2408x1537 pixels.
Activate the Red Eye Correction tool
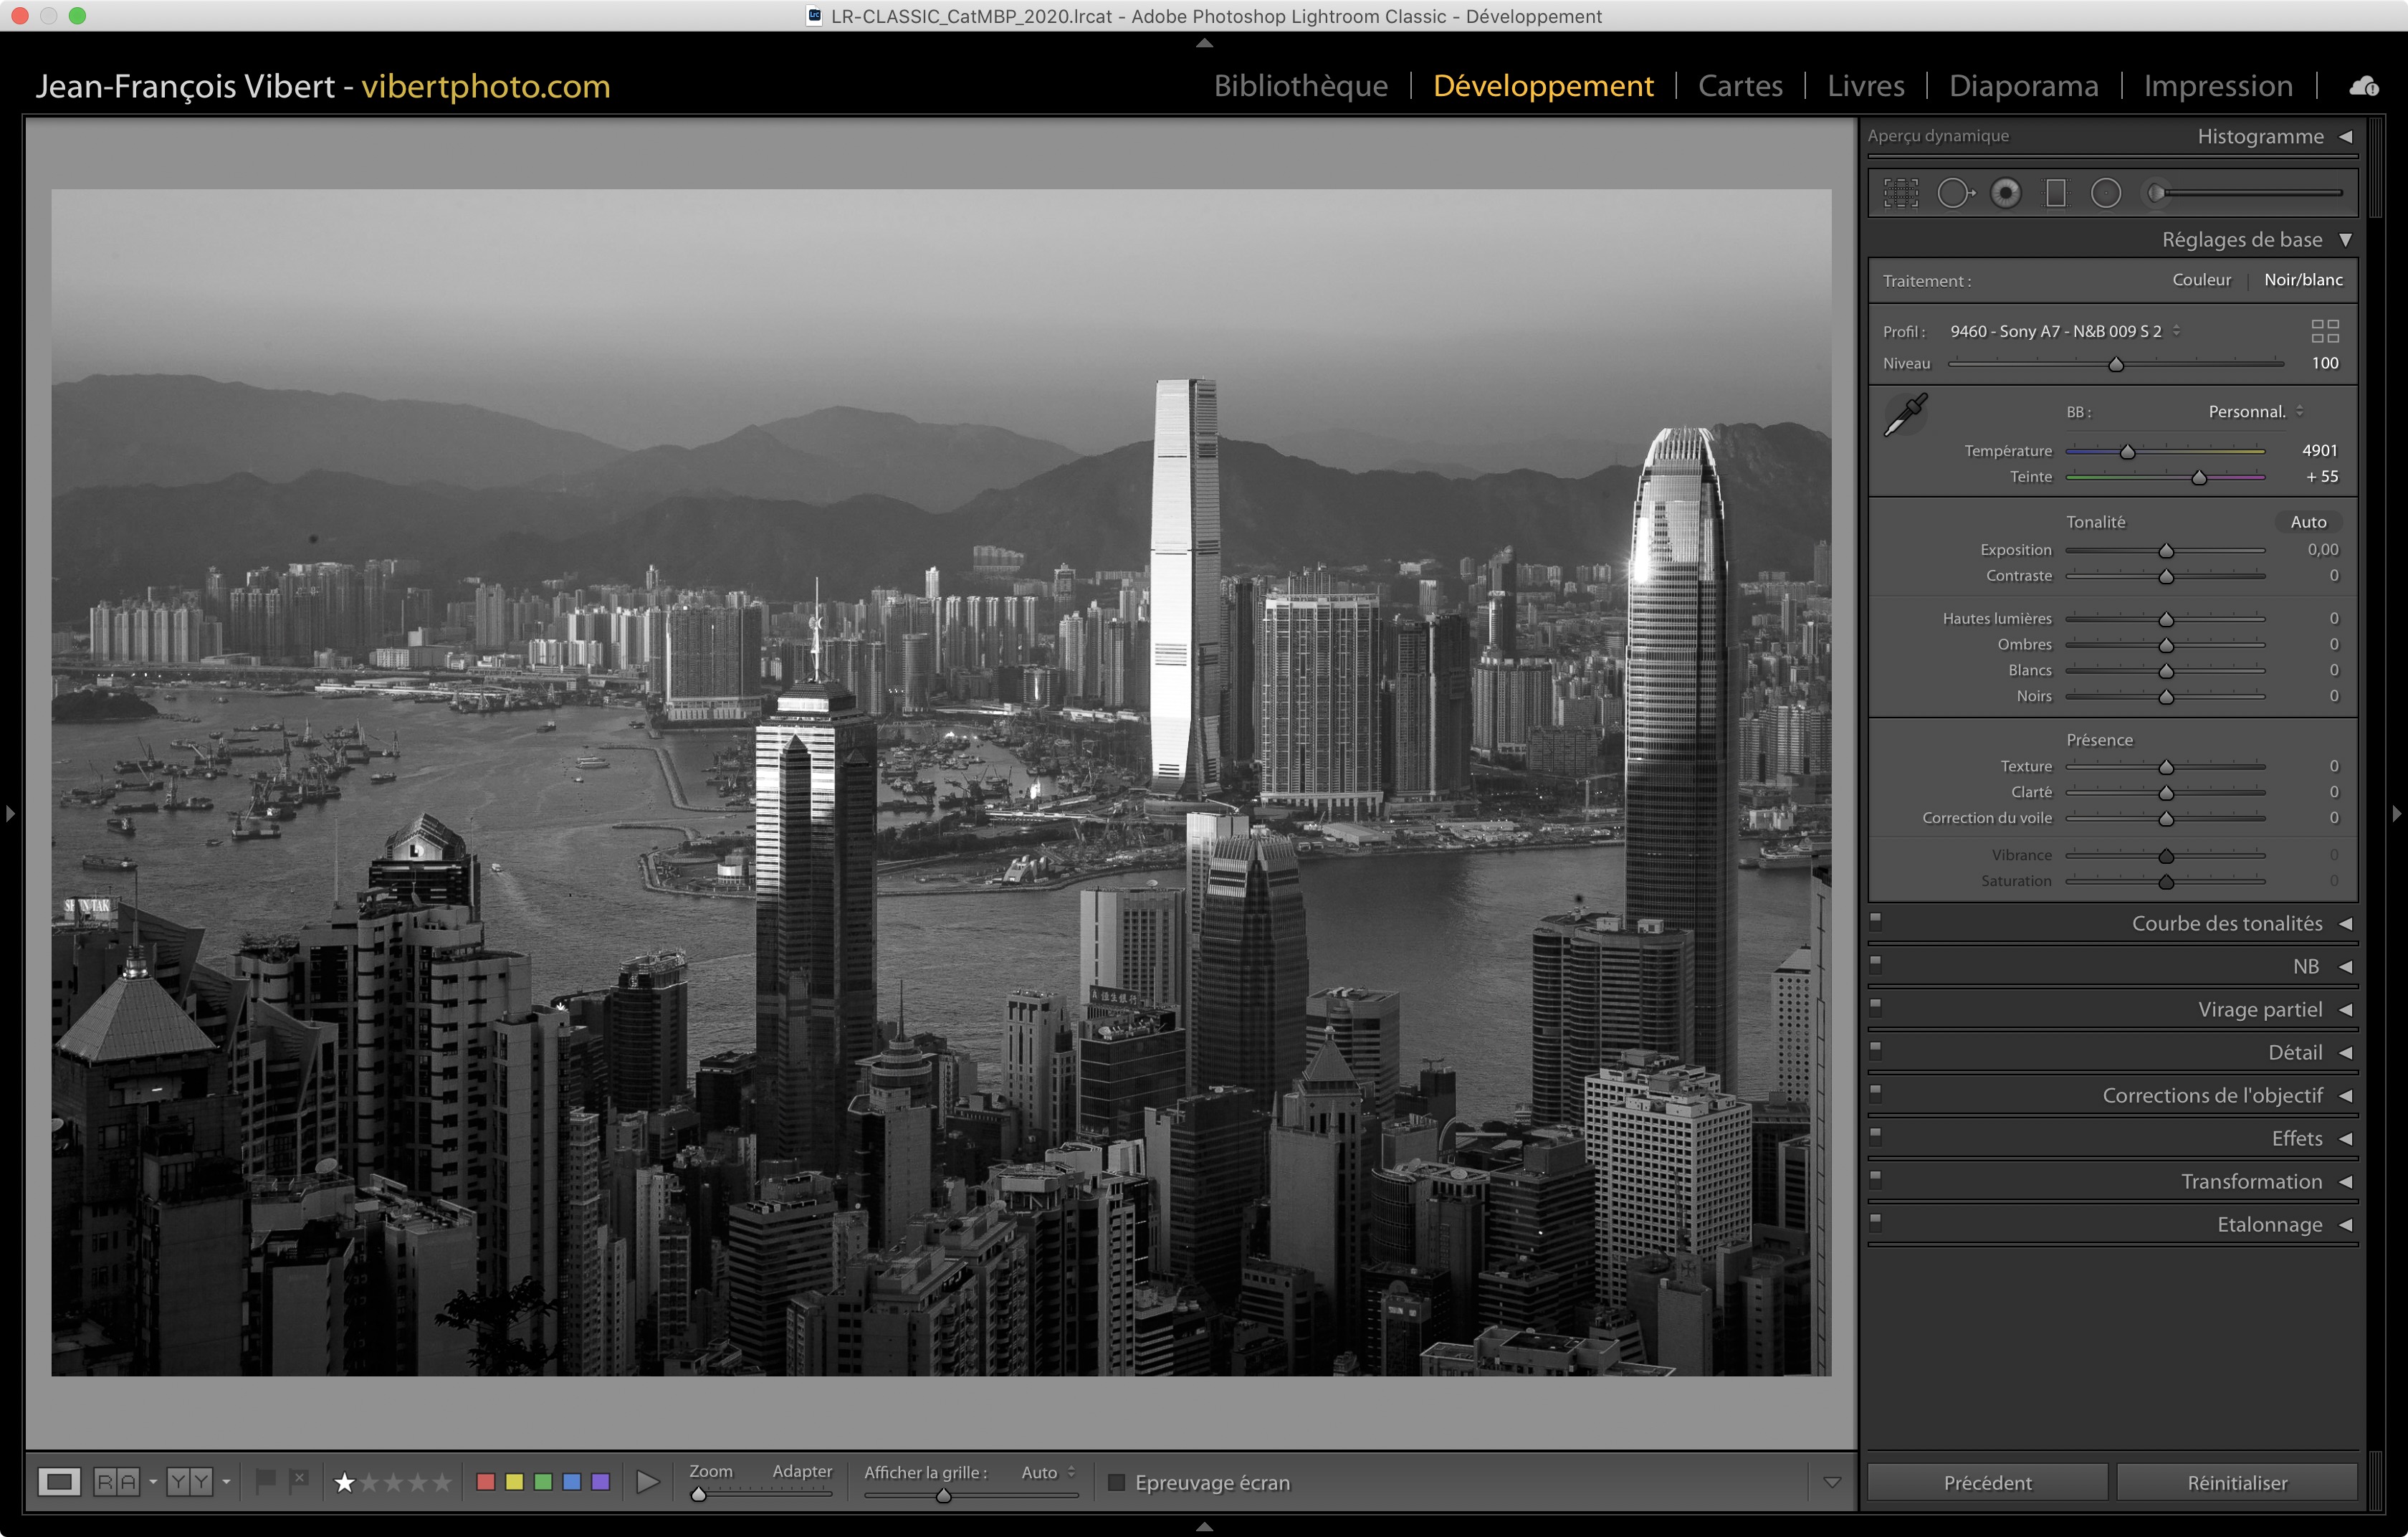pyautogui.click(x=2005, y=193)
